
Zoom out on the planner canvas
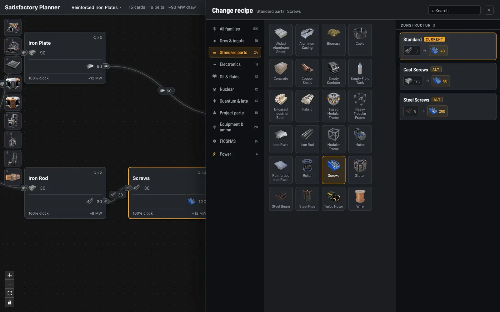click(x=10, y=284)
